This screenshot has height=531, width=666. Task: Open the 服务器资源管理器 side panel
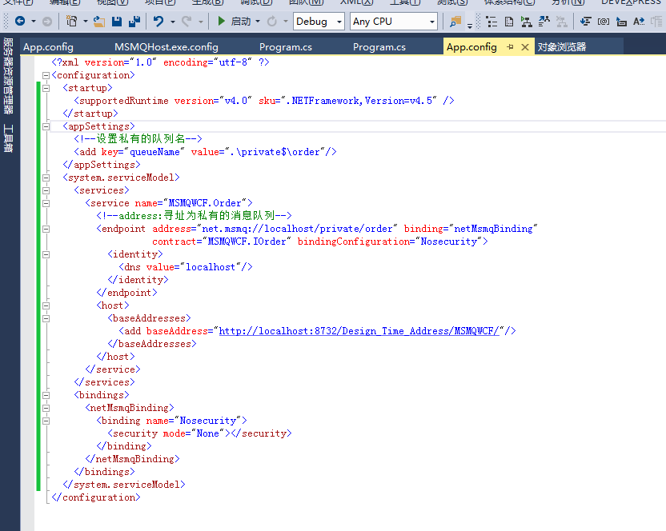[8, 77]
